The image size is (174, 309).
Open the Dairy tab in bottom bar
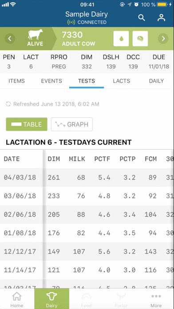pyautogui.click(x=52, y=299)
